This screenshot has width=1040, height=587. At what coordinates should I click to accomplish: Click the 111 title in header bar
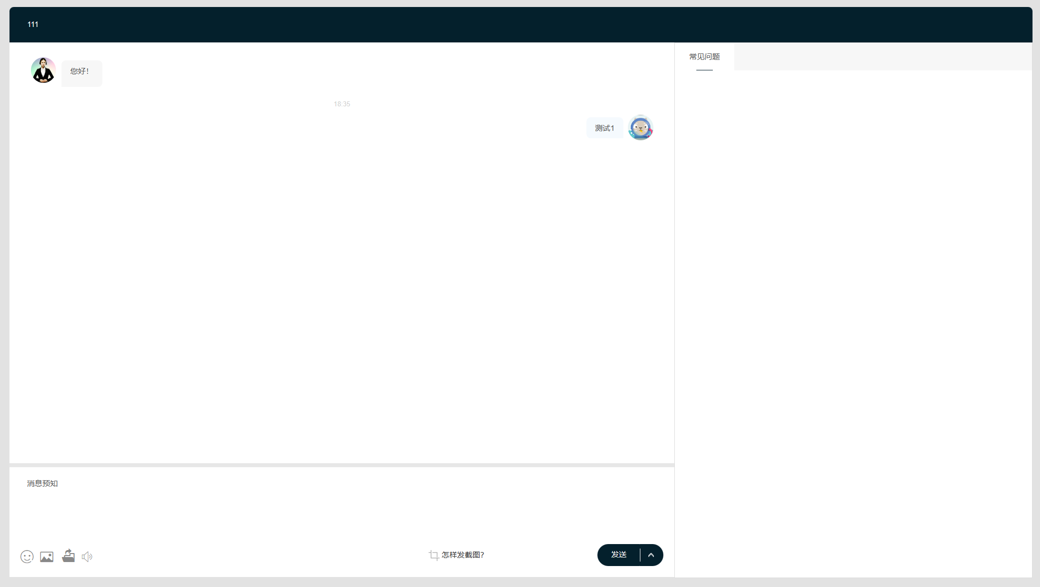point(33,23)
